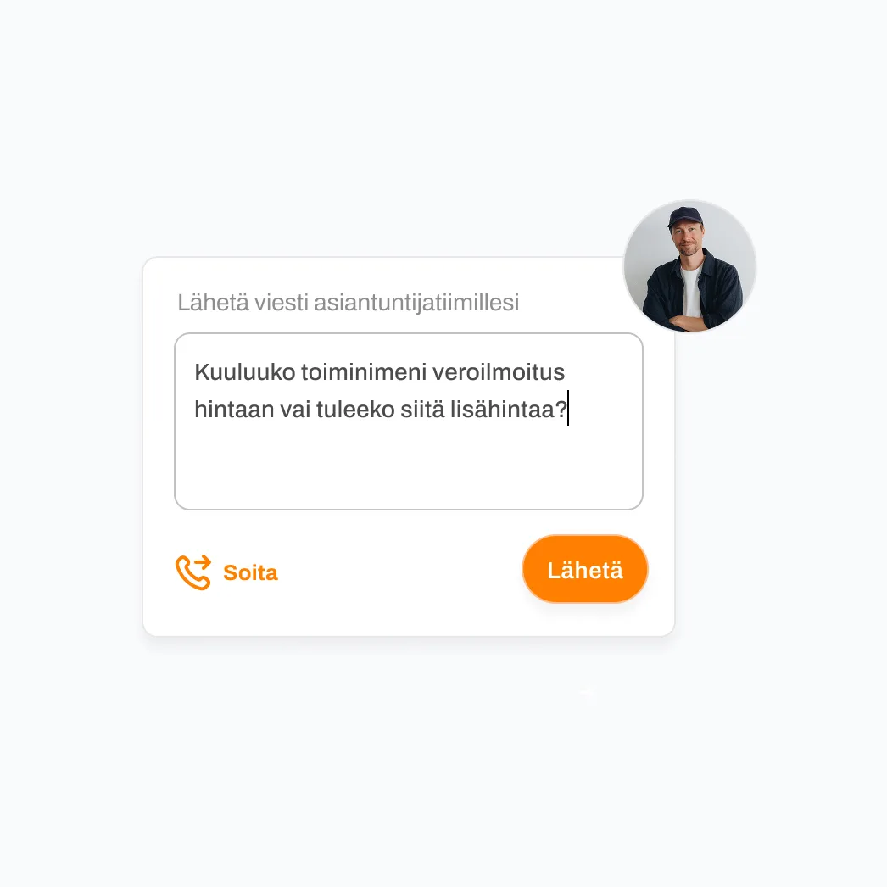The image size is (887, 887).
Task: Place cursor on the word Kuuluuko
Action: [245, 372]
